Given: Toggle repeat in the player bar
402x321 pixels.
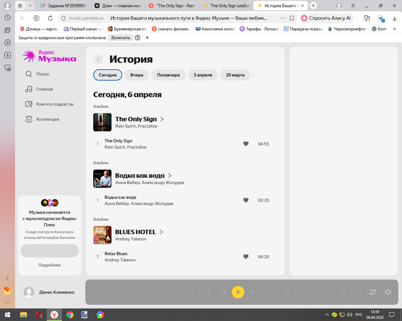Looking at the screenshot, I should point(269,292).
